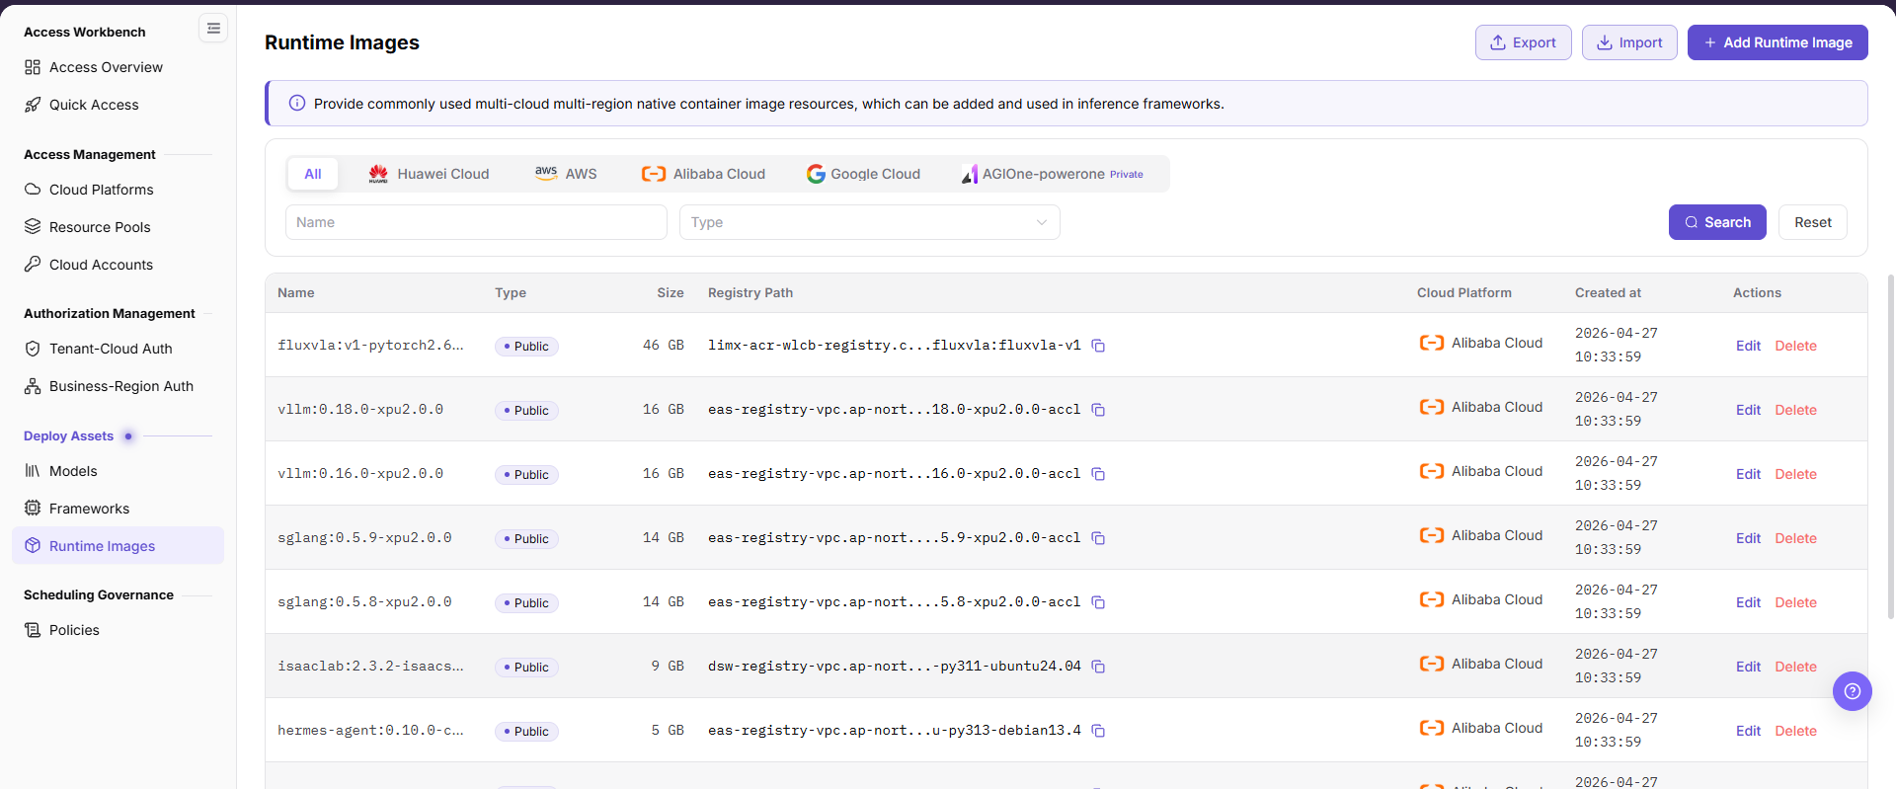Click the Resource Pools layers icon

click(33, 227)
